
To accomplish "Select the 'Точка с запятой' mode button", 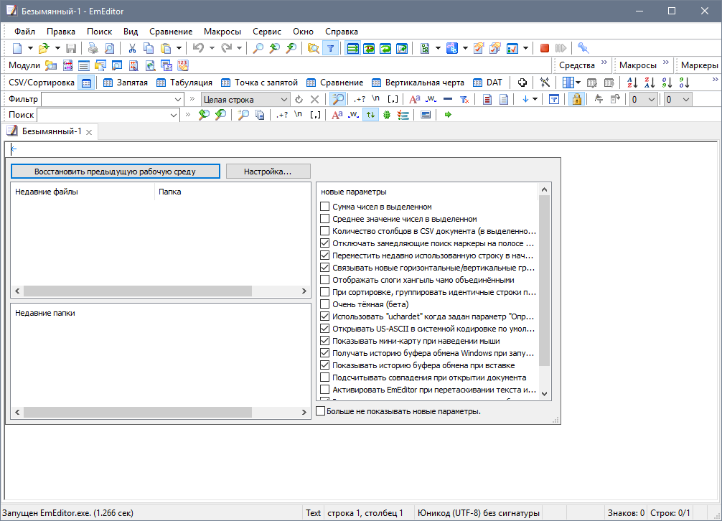I will pyautogui.click(x=260, y=83).
